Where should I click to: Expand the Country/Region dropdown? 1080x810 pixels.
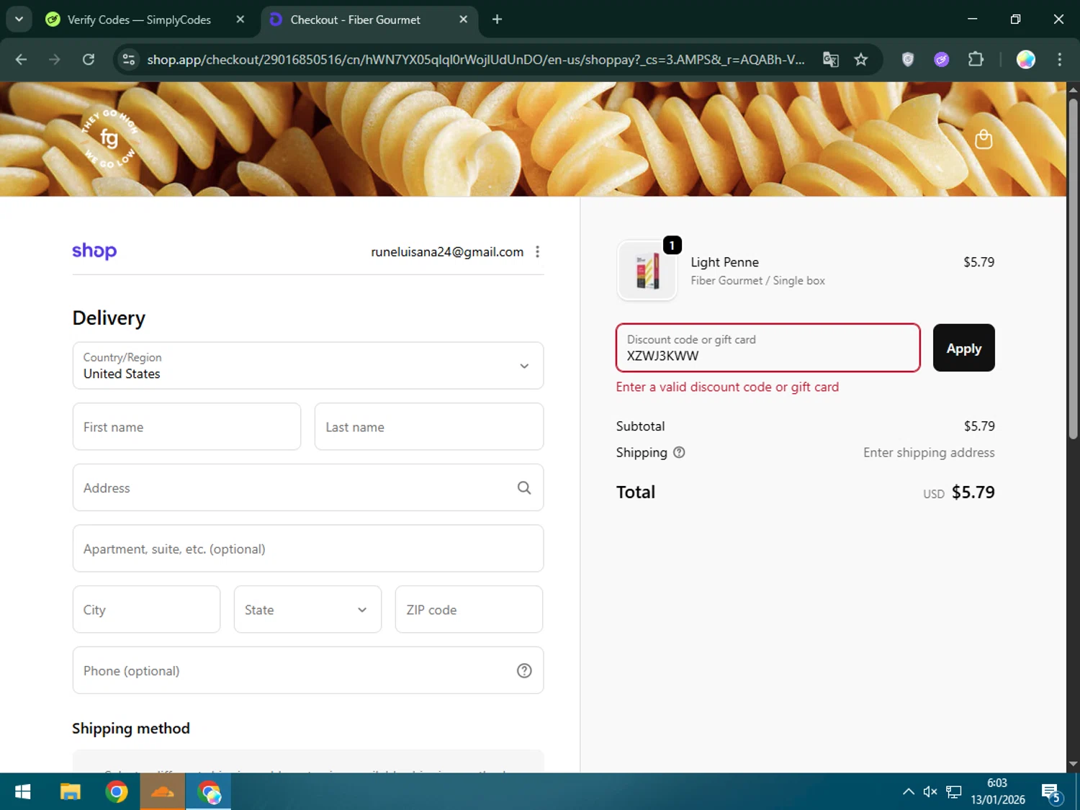pos(308,366)
